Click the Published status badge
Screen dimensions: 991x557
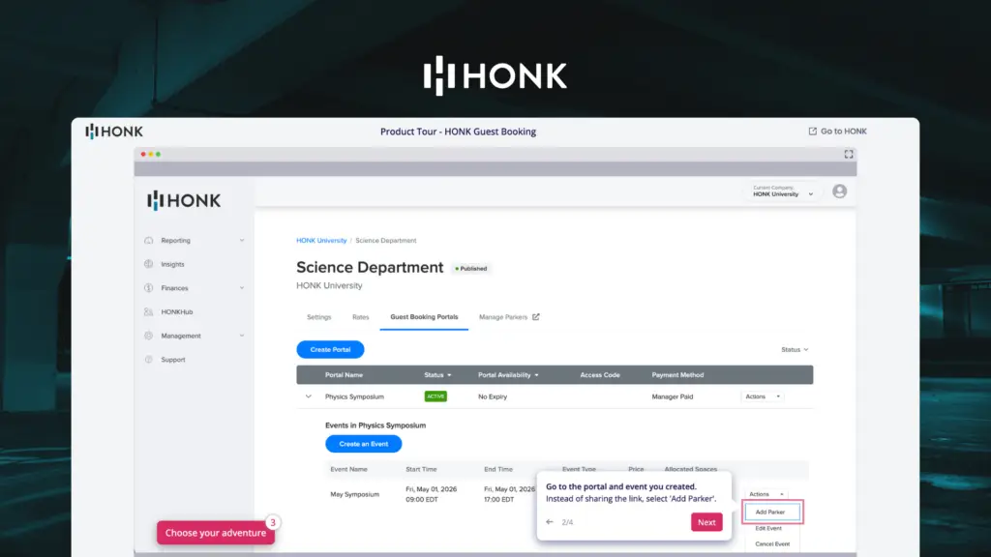[471, 269]
